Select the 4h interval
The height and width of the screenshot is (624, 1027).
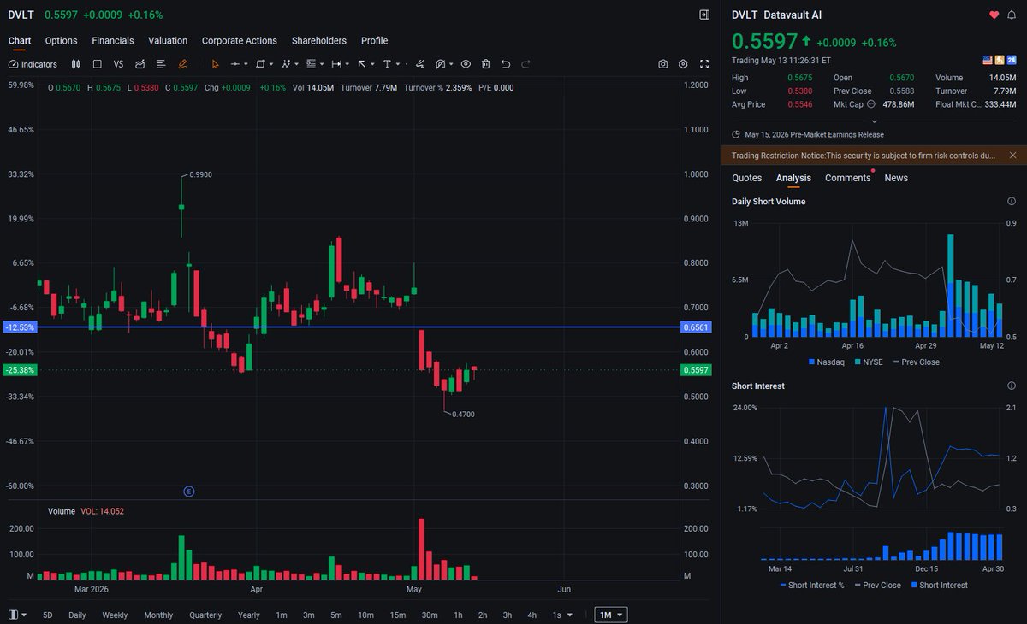click(531, 615)
